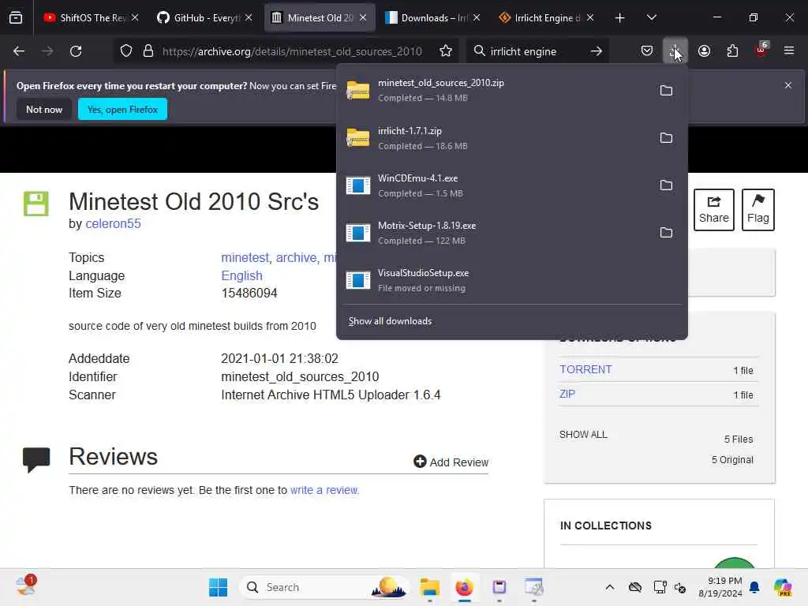808x606 pixels.
Task: Open the archive topic link
Action: tap(297, 258)
